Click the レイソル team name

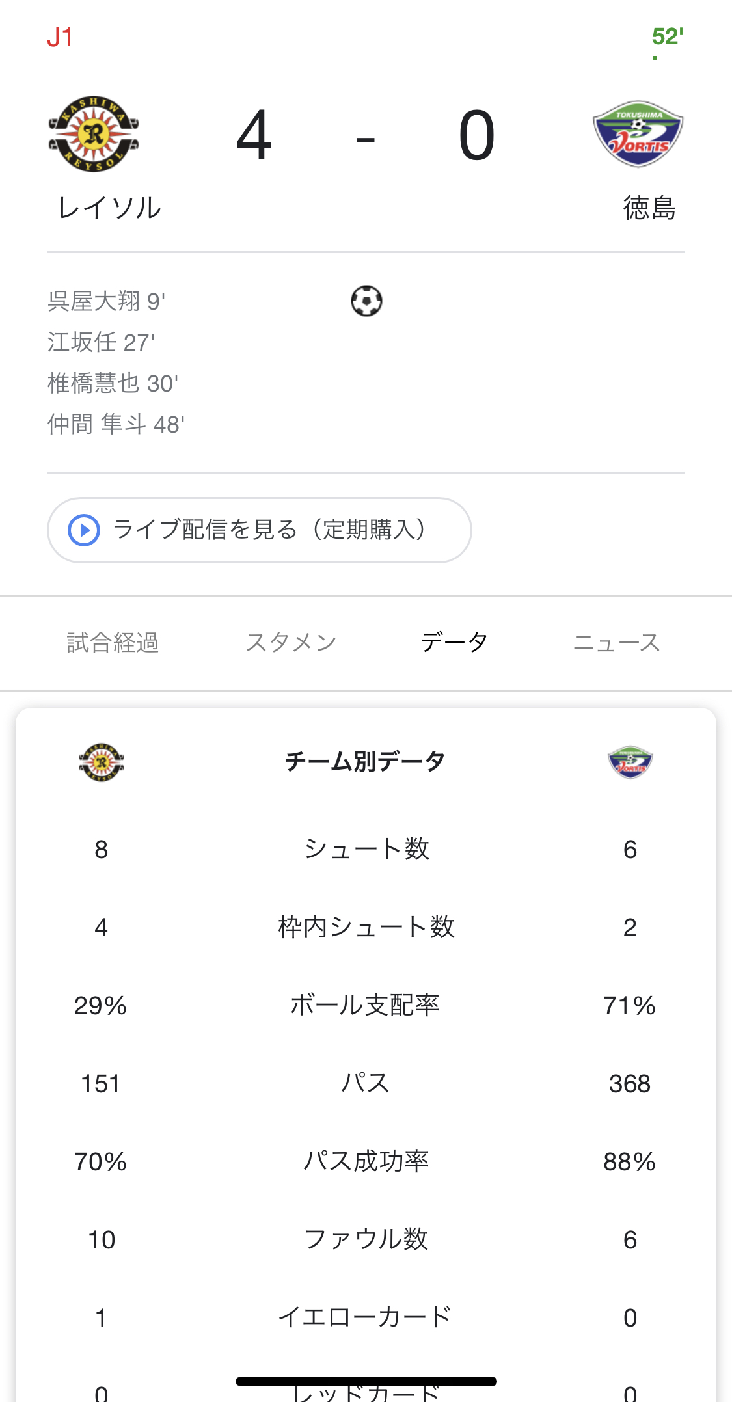click(109, 208)
